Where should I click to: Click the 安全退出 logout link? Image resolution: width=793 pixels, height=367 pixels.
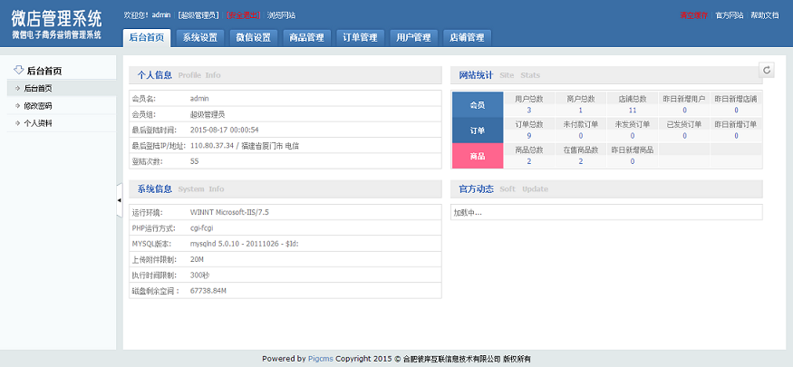[x=244, y=15]
